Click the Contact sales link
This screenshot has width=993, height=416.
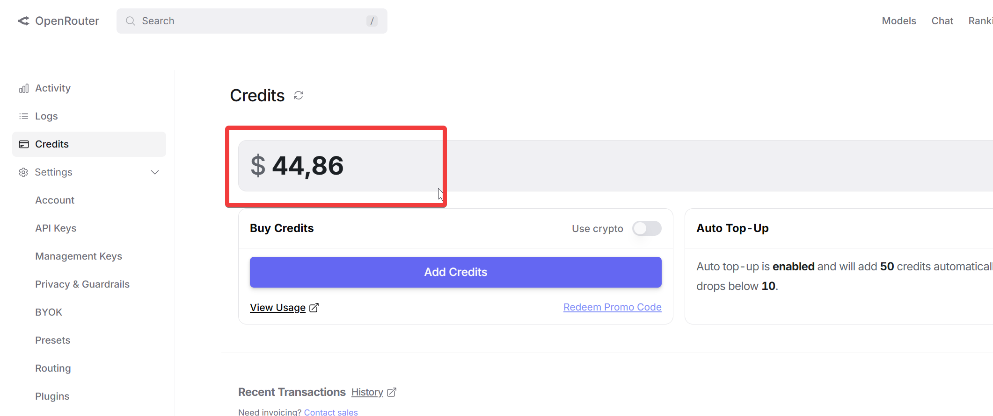pos(331,412)
